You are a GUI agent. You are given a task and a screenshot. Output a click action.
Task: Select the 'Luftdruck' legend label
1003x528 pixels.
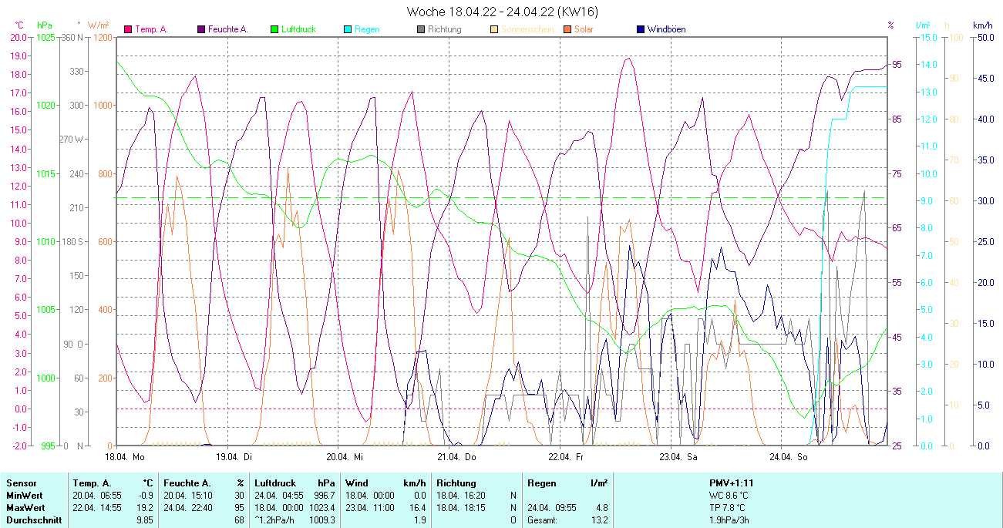coord(298,29)
